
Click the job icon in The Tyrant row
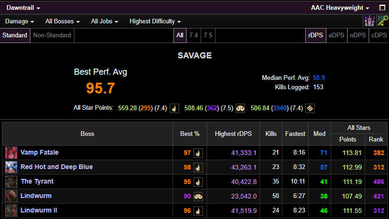(x=198, y=182)
